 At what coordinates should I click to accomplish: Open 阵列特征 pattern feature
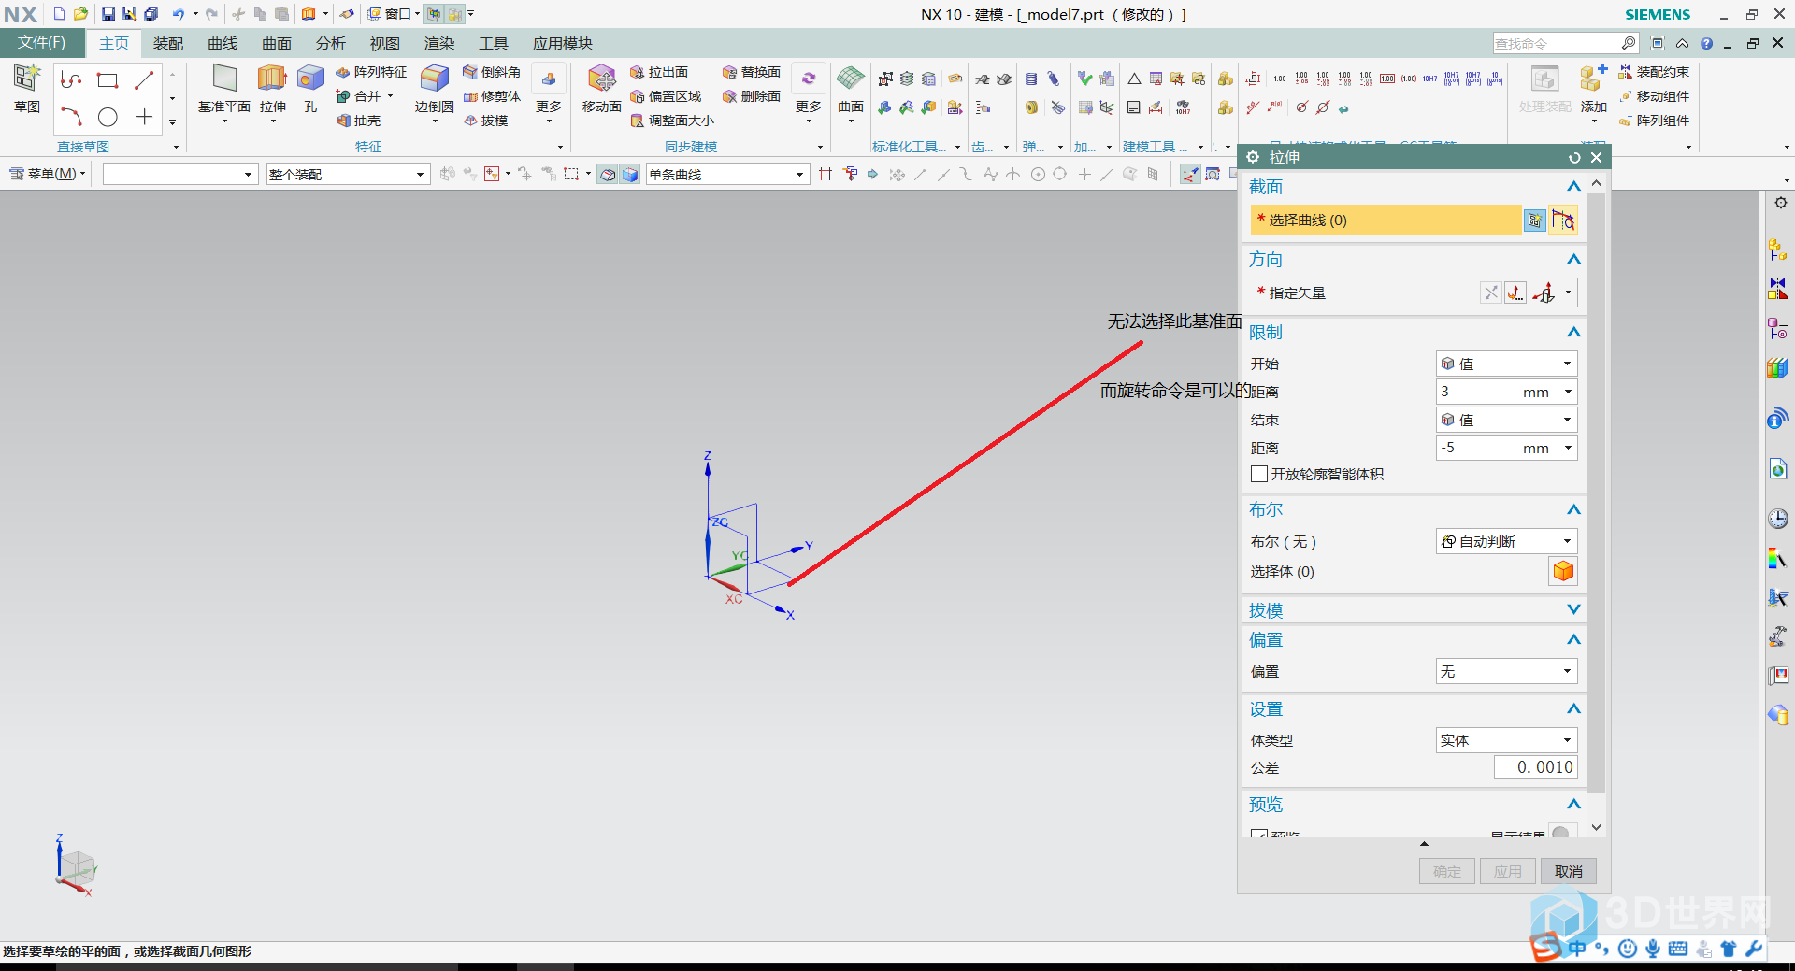point(371,72)
